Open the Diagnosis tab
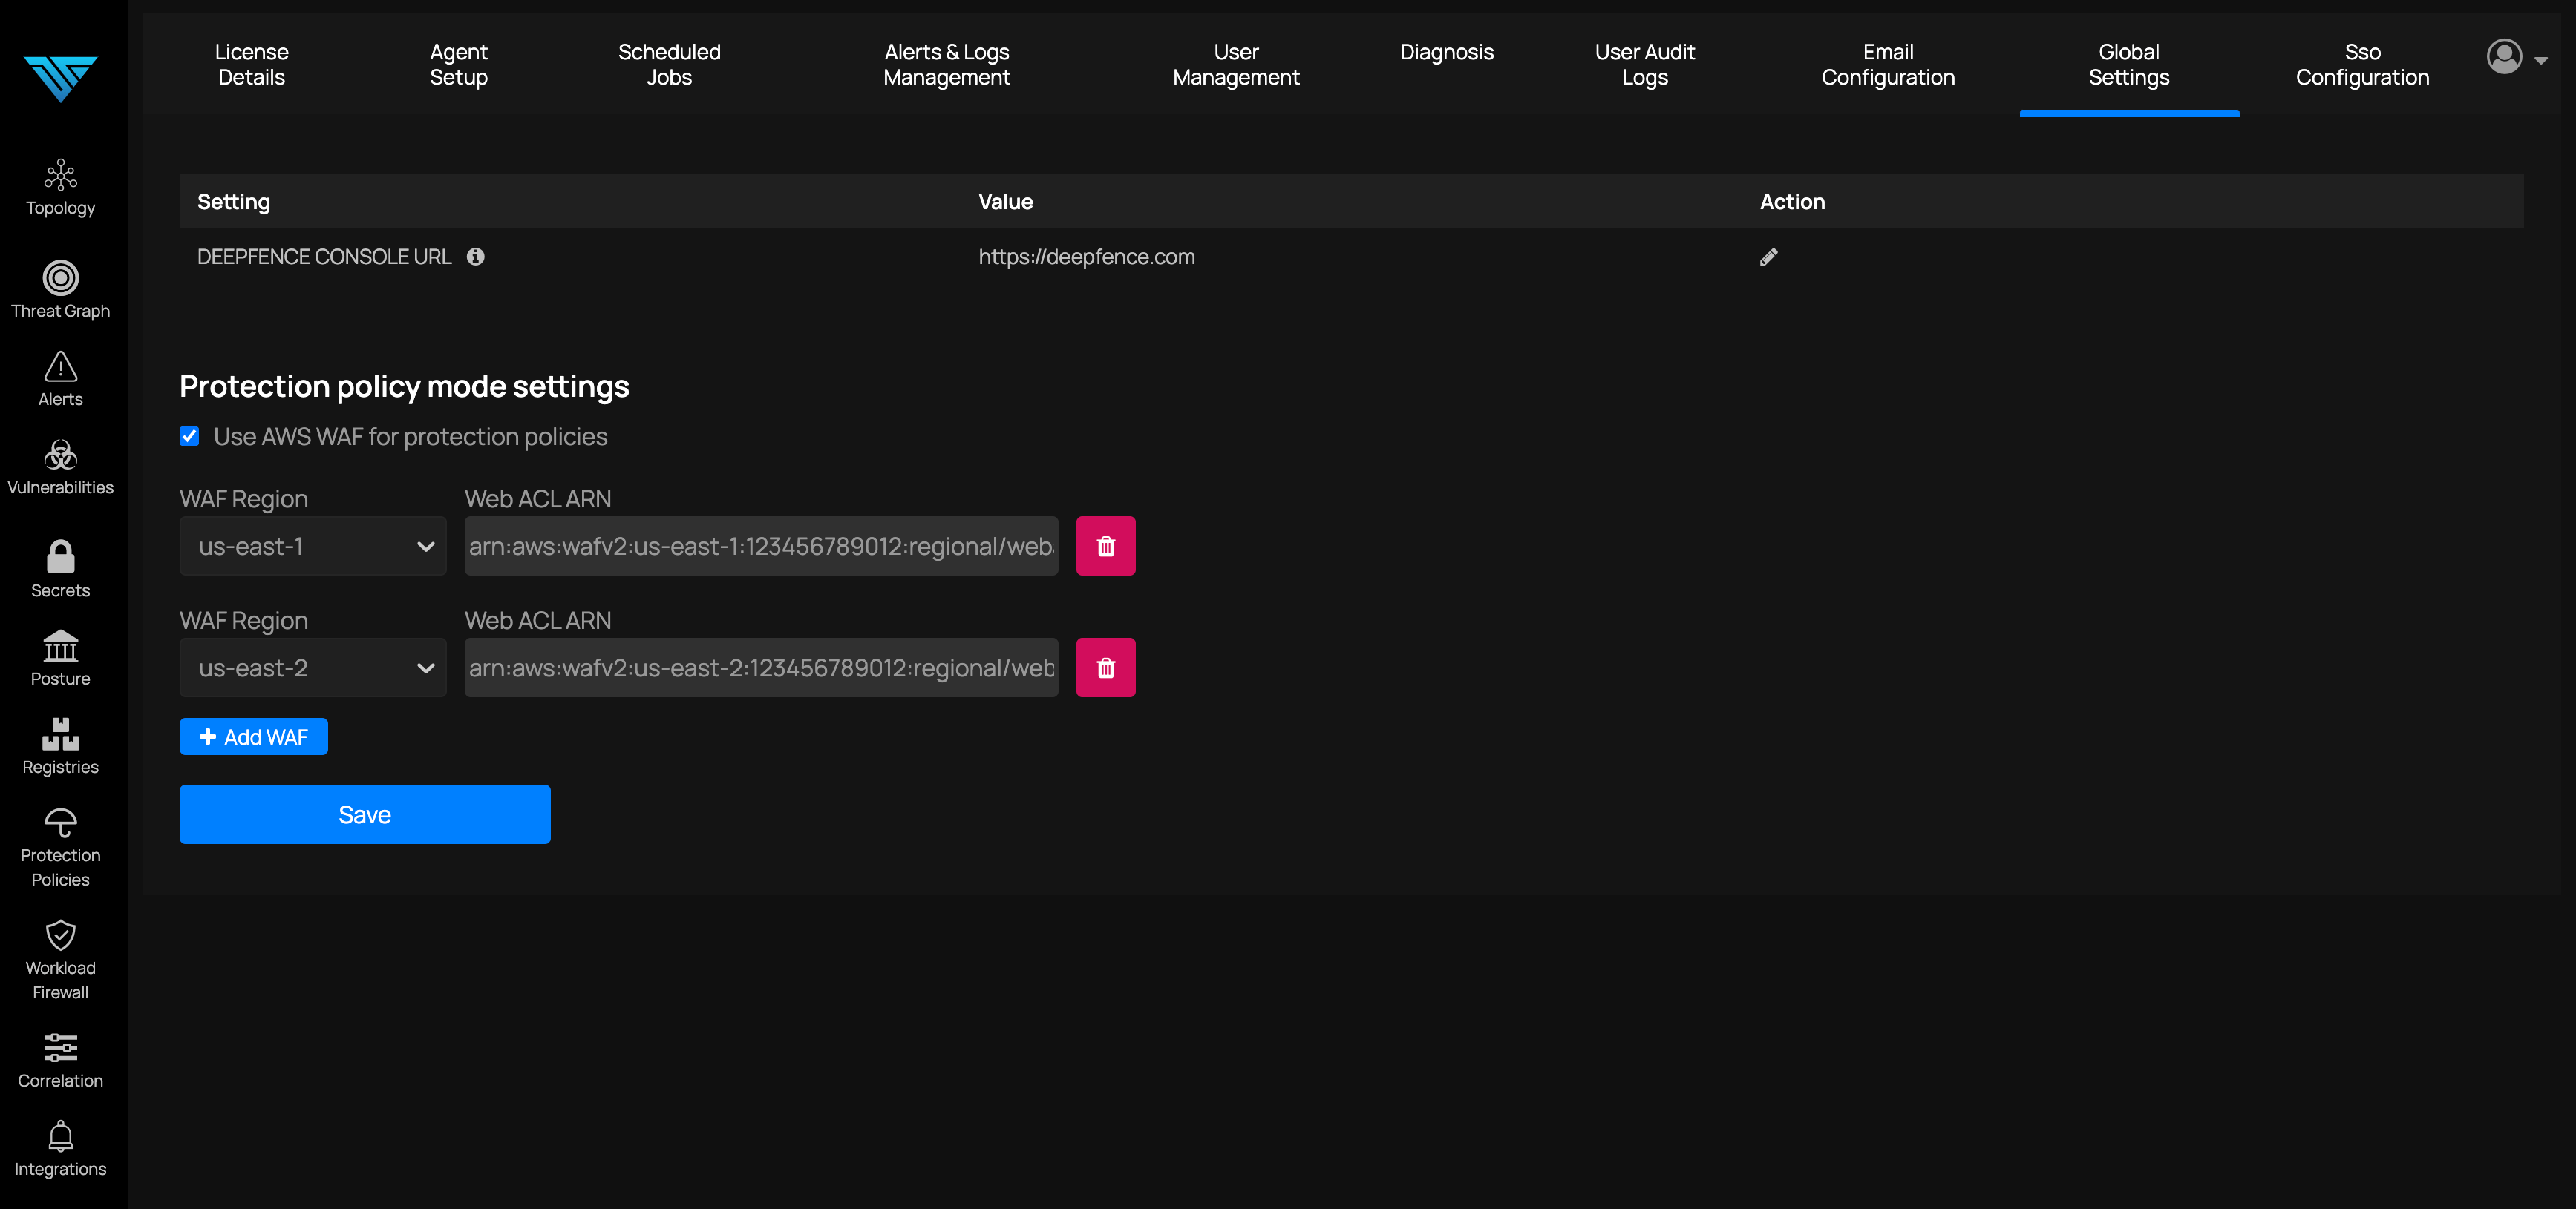Screen dimensions: 2576x1209 pos(1446,52)
